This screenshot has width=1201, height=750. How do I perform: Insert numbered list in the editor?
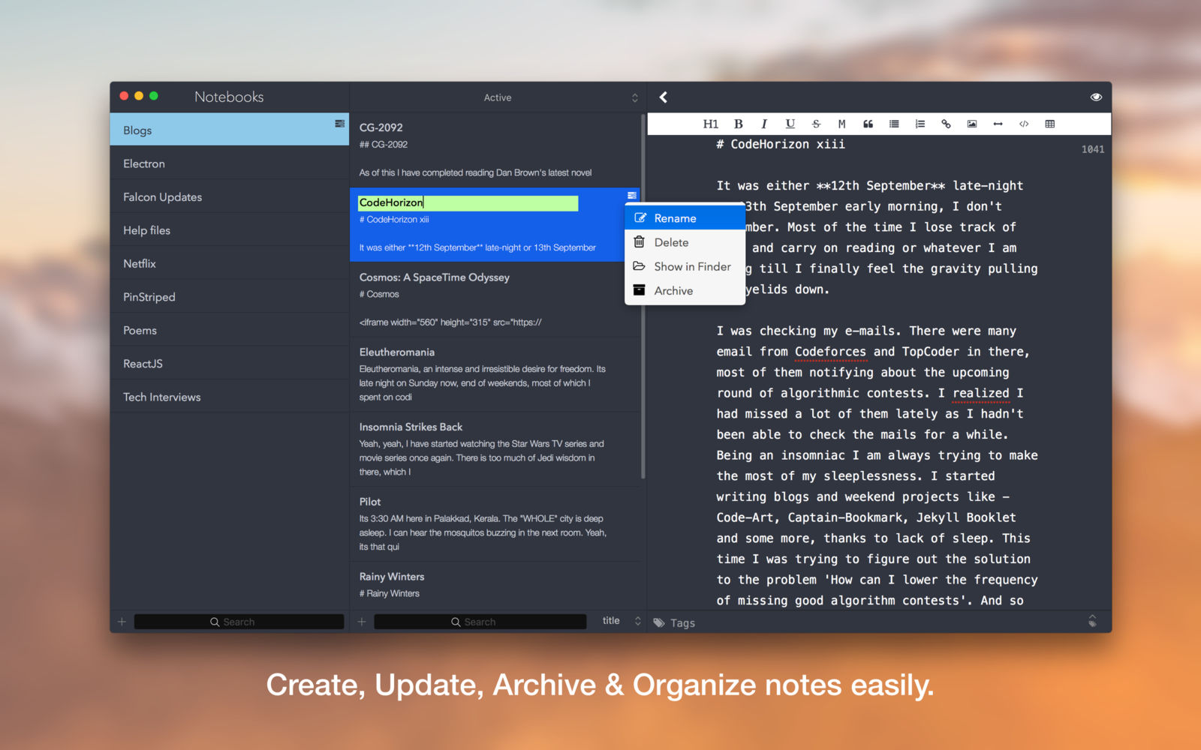(920, 124)
